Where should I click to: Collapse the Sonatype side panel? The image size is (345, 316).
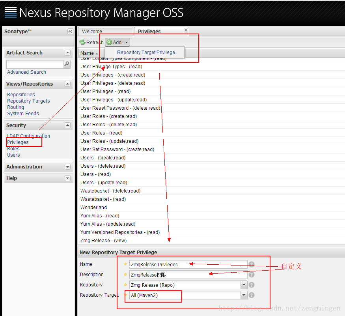pyautogui.click(x=70, y=32)
